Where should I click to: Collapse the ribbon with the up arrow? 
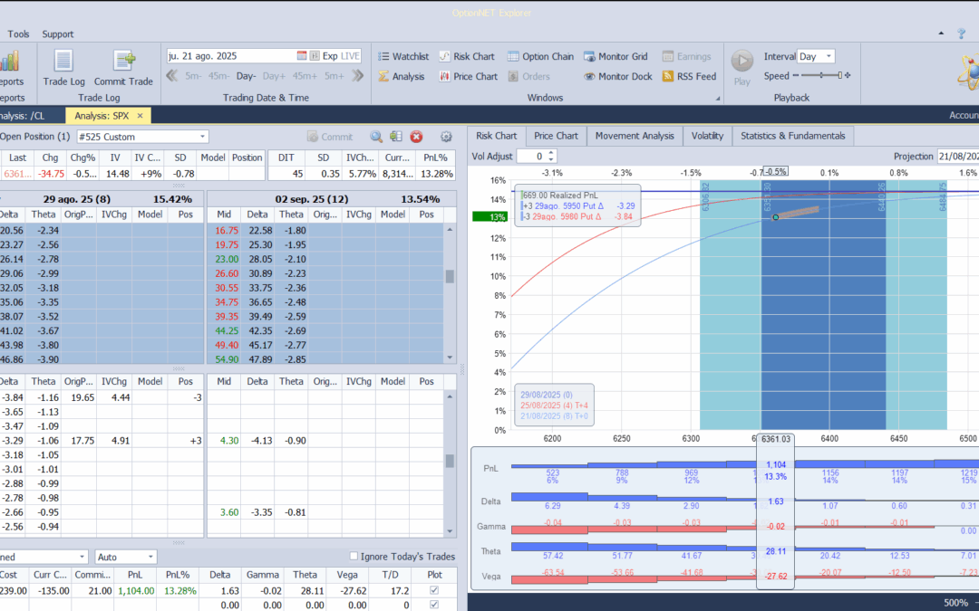tap(941, 33)
